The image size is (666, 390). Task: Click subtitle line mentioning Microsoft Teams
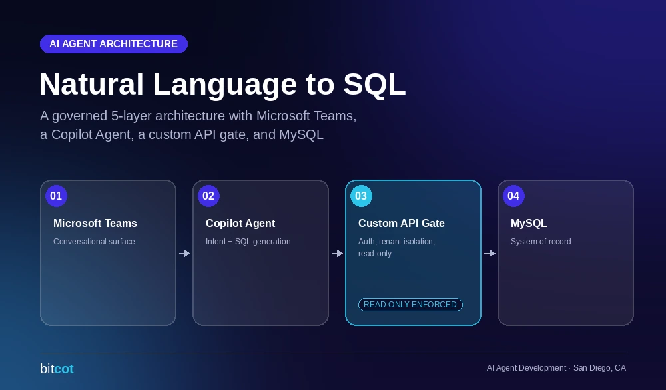click(x=198, y=116)
